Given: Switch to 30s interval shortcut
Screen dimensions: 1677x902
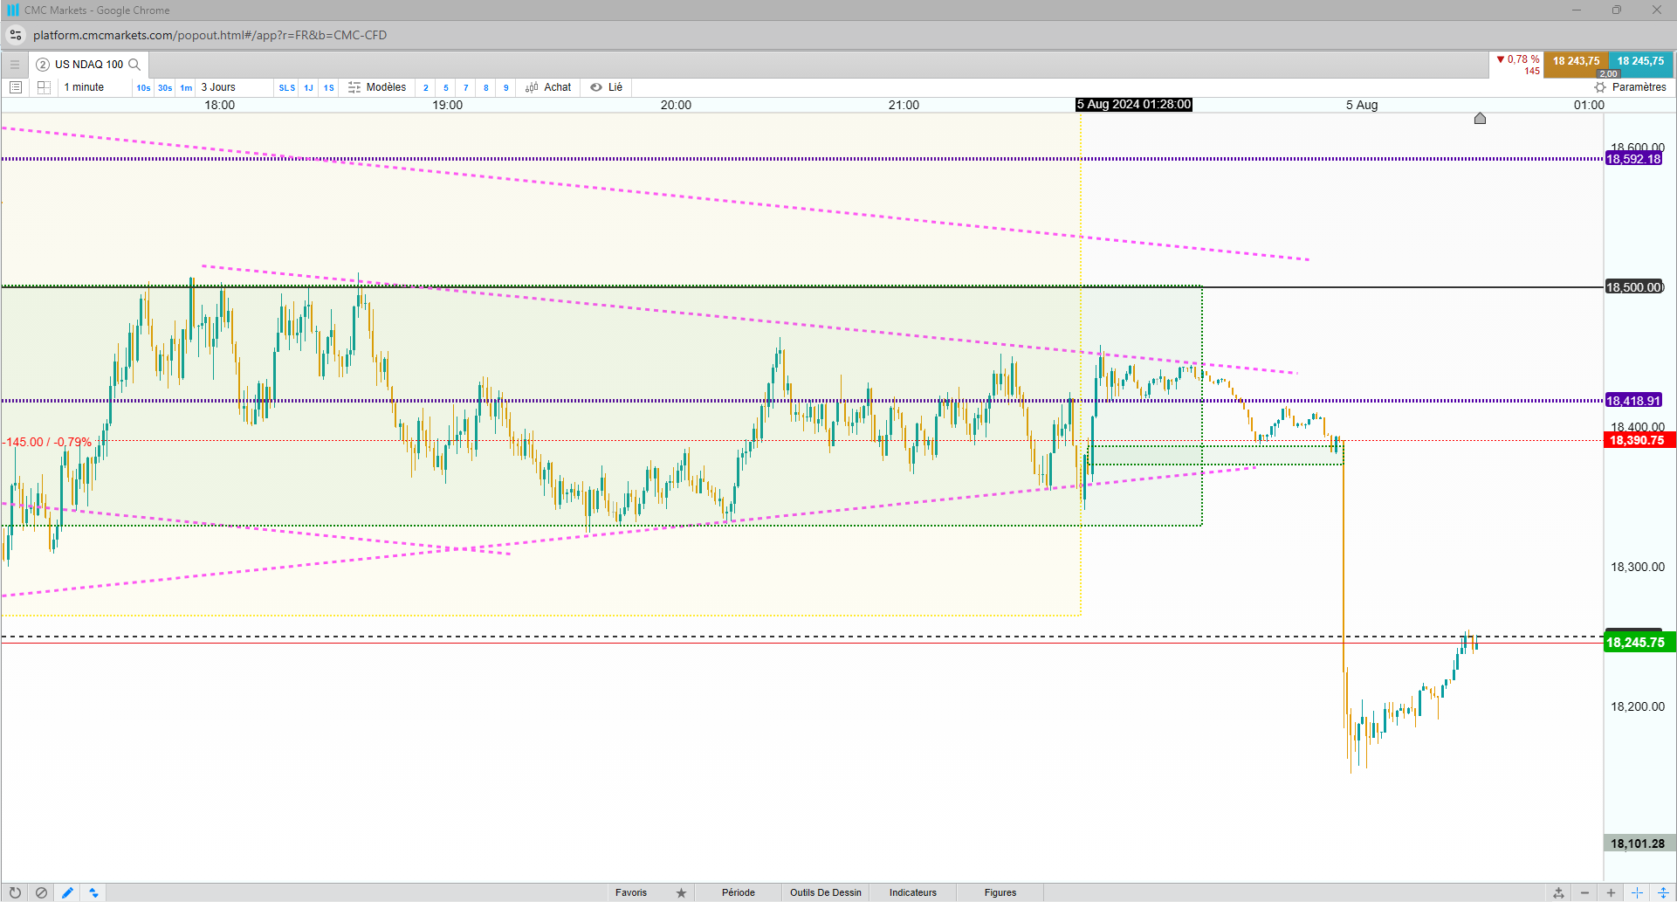Looking at the screenshot, I should (165, 87).
